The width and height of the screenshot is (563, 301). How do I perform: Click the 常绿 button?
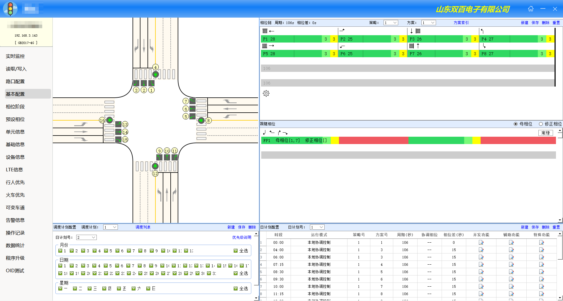point(545,133)
